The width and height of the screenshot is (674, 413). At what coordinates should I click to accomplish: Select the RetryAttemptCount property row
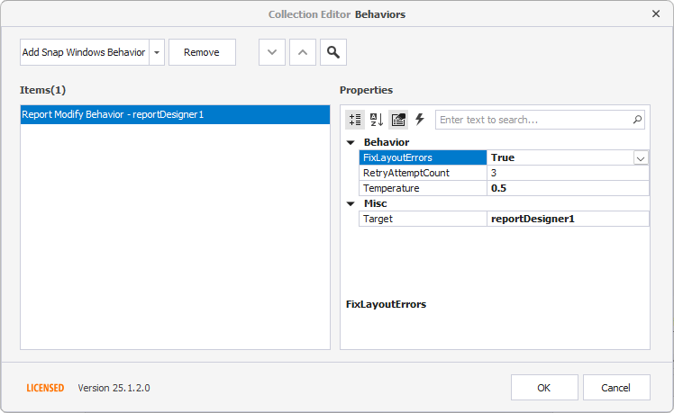pyautogui.click(x=422, y=173)
